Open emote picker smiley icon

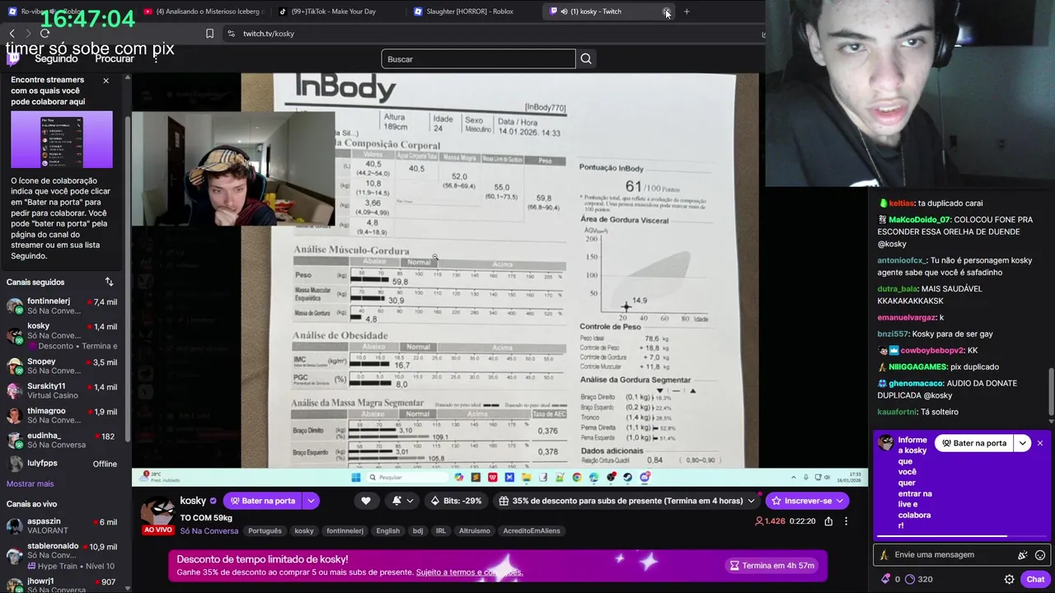[x=1040, y=555]
